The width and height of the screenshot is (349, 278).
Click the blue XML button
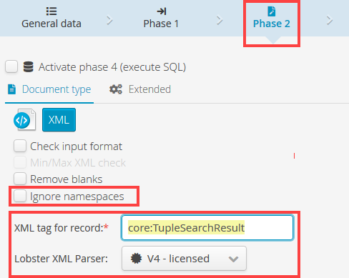(59, 119)
